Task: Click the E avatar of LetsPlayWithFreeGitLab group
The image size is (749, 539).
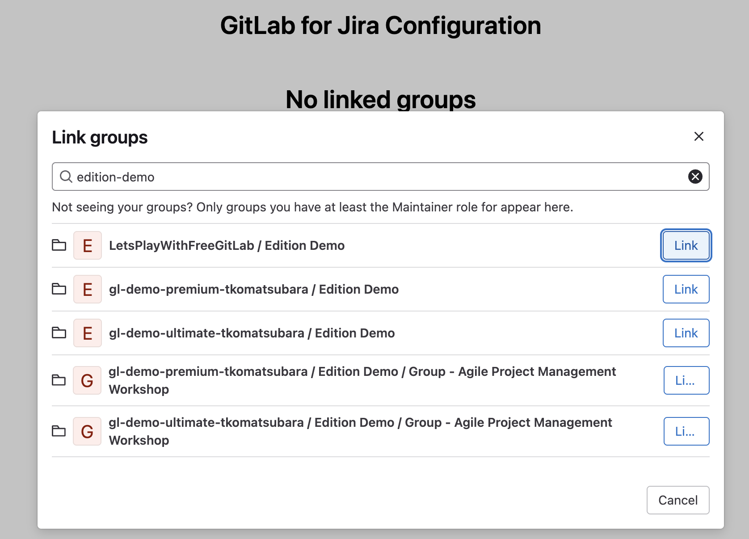Action: [x=88, y=245]
